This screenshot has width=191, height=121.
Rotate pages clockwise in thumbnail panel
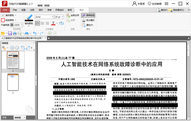pos(28,48)
